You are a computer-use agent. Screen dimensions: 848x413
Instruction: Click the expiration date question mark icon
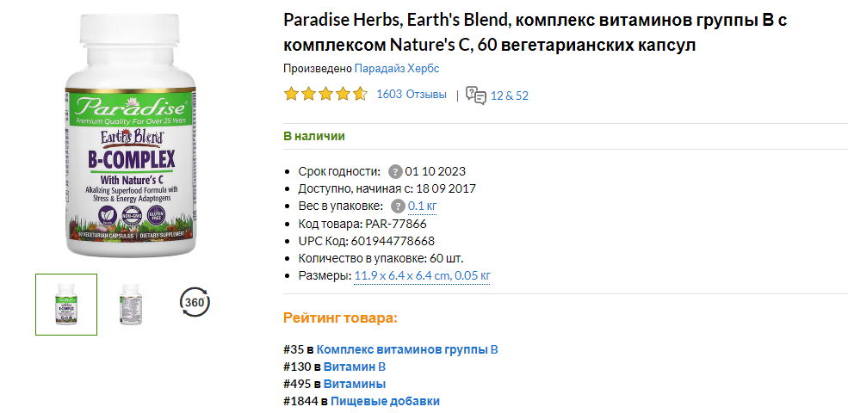tap(395, 171)
